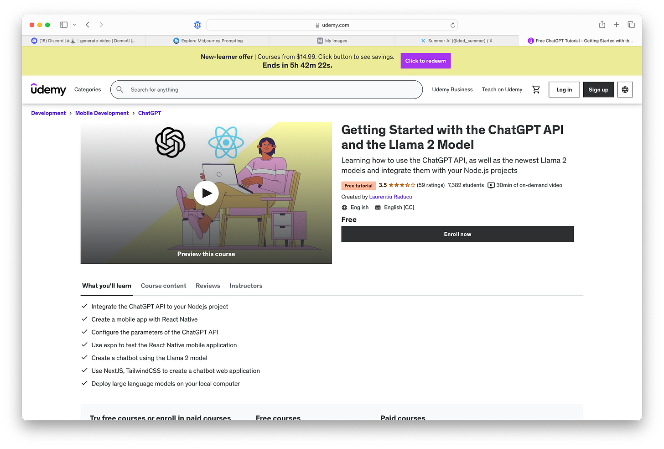Select the Reviews tab
The image size is (664, 449).
coord(208,286)
